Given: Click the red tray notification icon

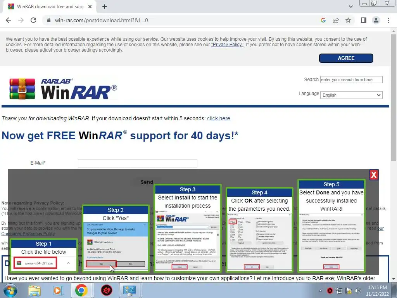Looking at the screenshot, I should click(330, 291).
